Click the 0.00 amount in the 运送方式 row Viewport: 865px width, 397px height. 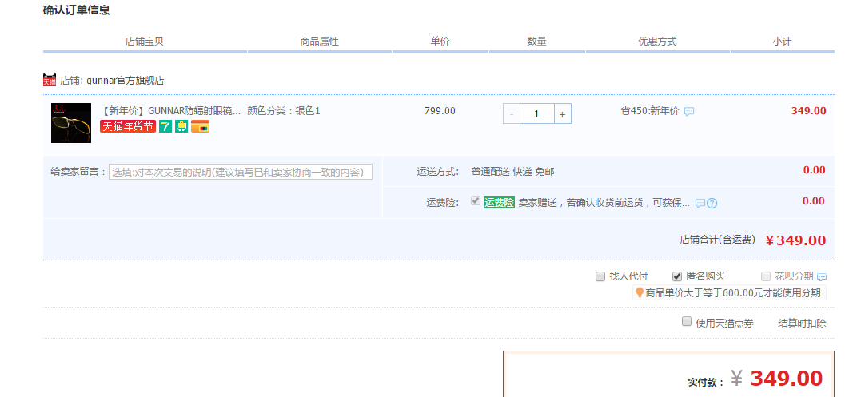tap(815, 170)
